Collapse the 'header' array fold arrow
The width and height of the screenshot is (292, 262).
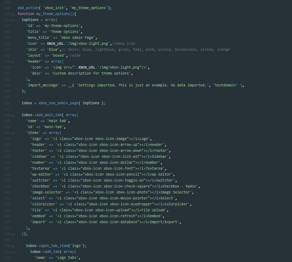(x=13, y=62)
